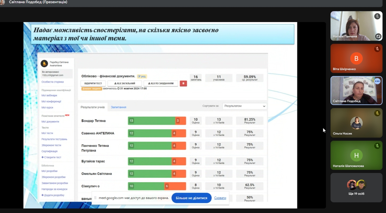The width and height of the screenshot is (386, 213).
Task: Click the result bar for Сімкулич о
Action: [x=157, y=186]
